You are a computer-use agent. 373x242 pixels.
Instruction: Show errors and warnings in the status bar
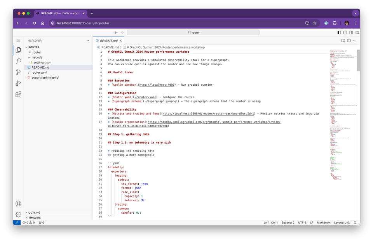(x=28, y=223)
